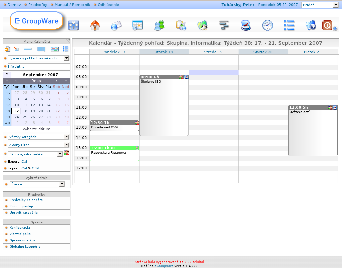Open the Štvrtok 20. day header
Screen dimensions: 342x268
coord(263,52)
